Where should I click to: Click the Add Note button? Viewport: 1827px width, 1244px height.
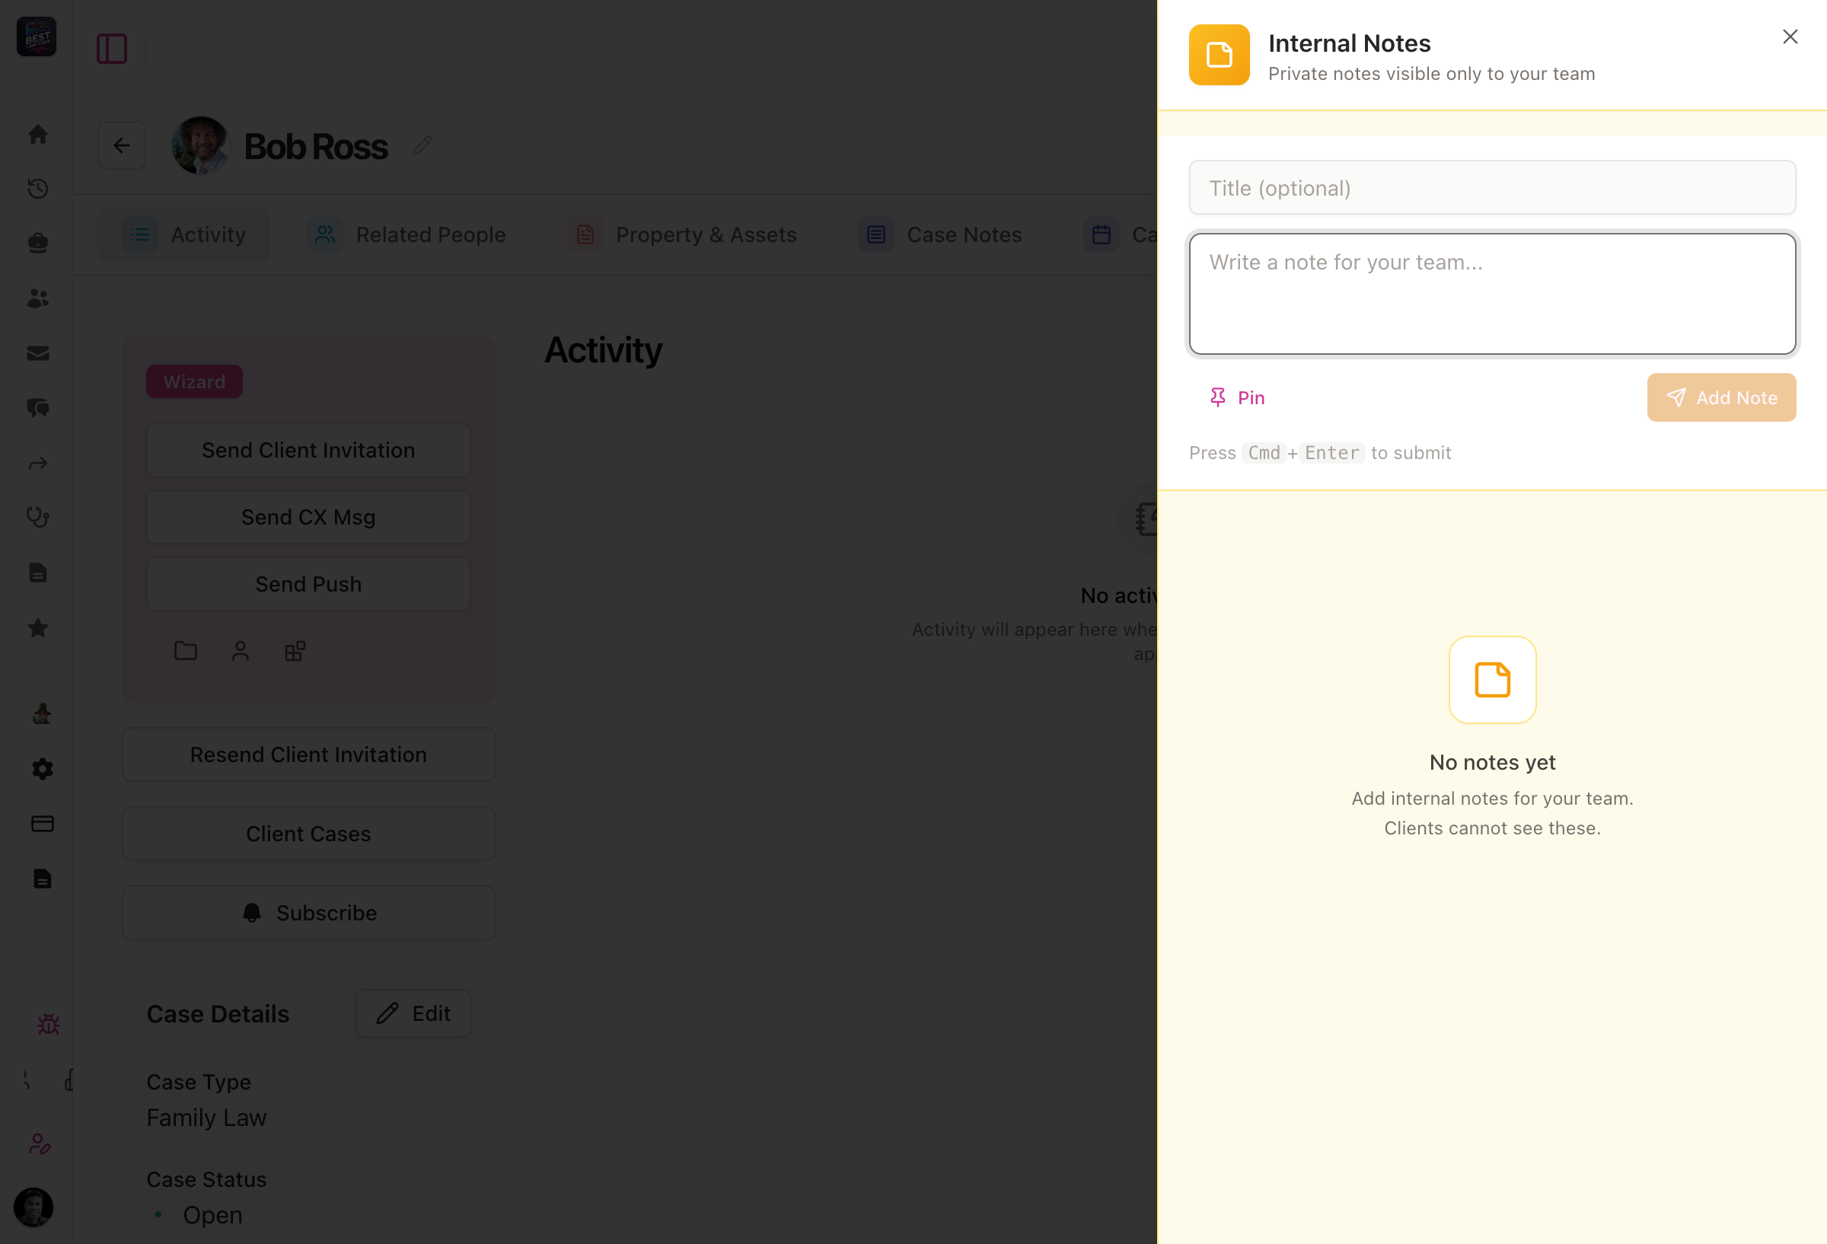click(1721, 397)
